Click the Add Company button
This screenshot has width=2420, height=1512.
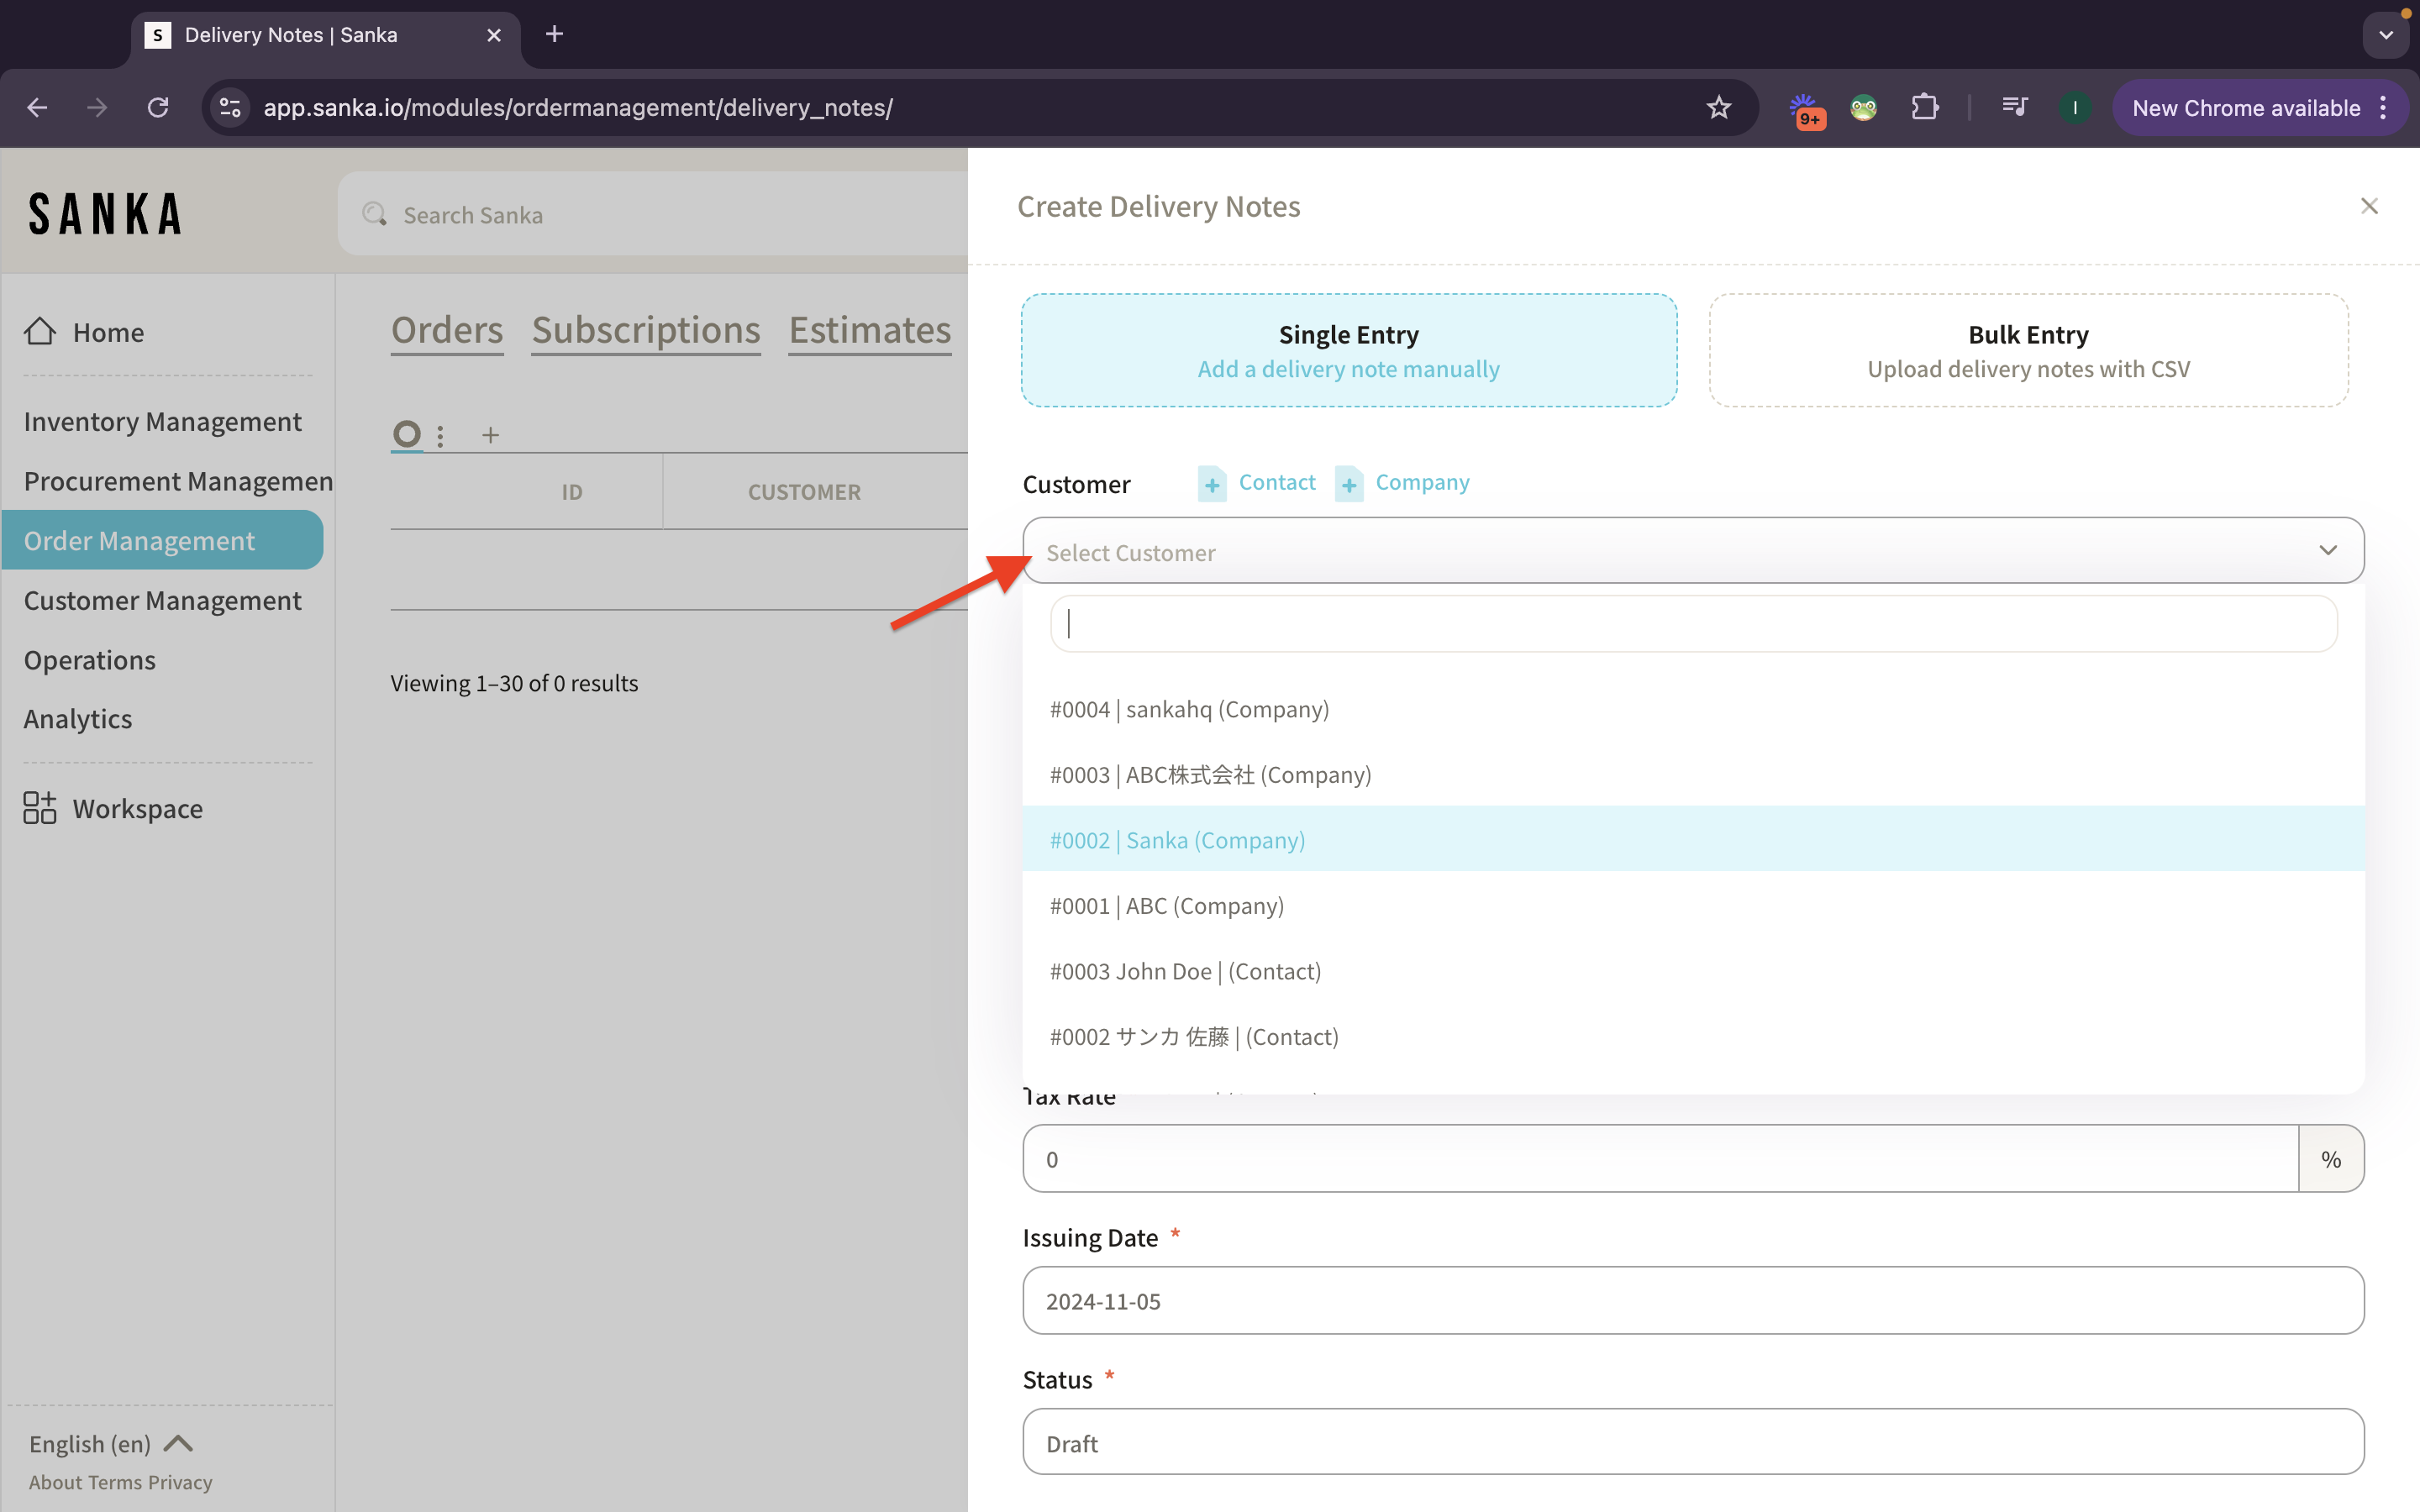[x=1401, y=484]
